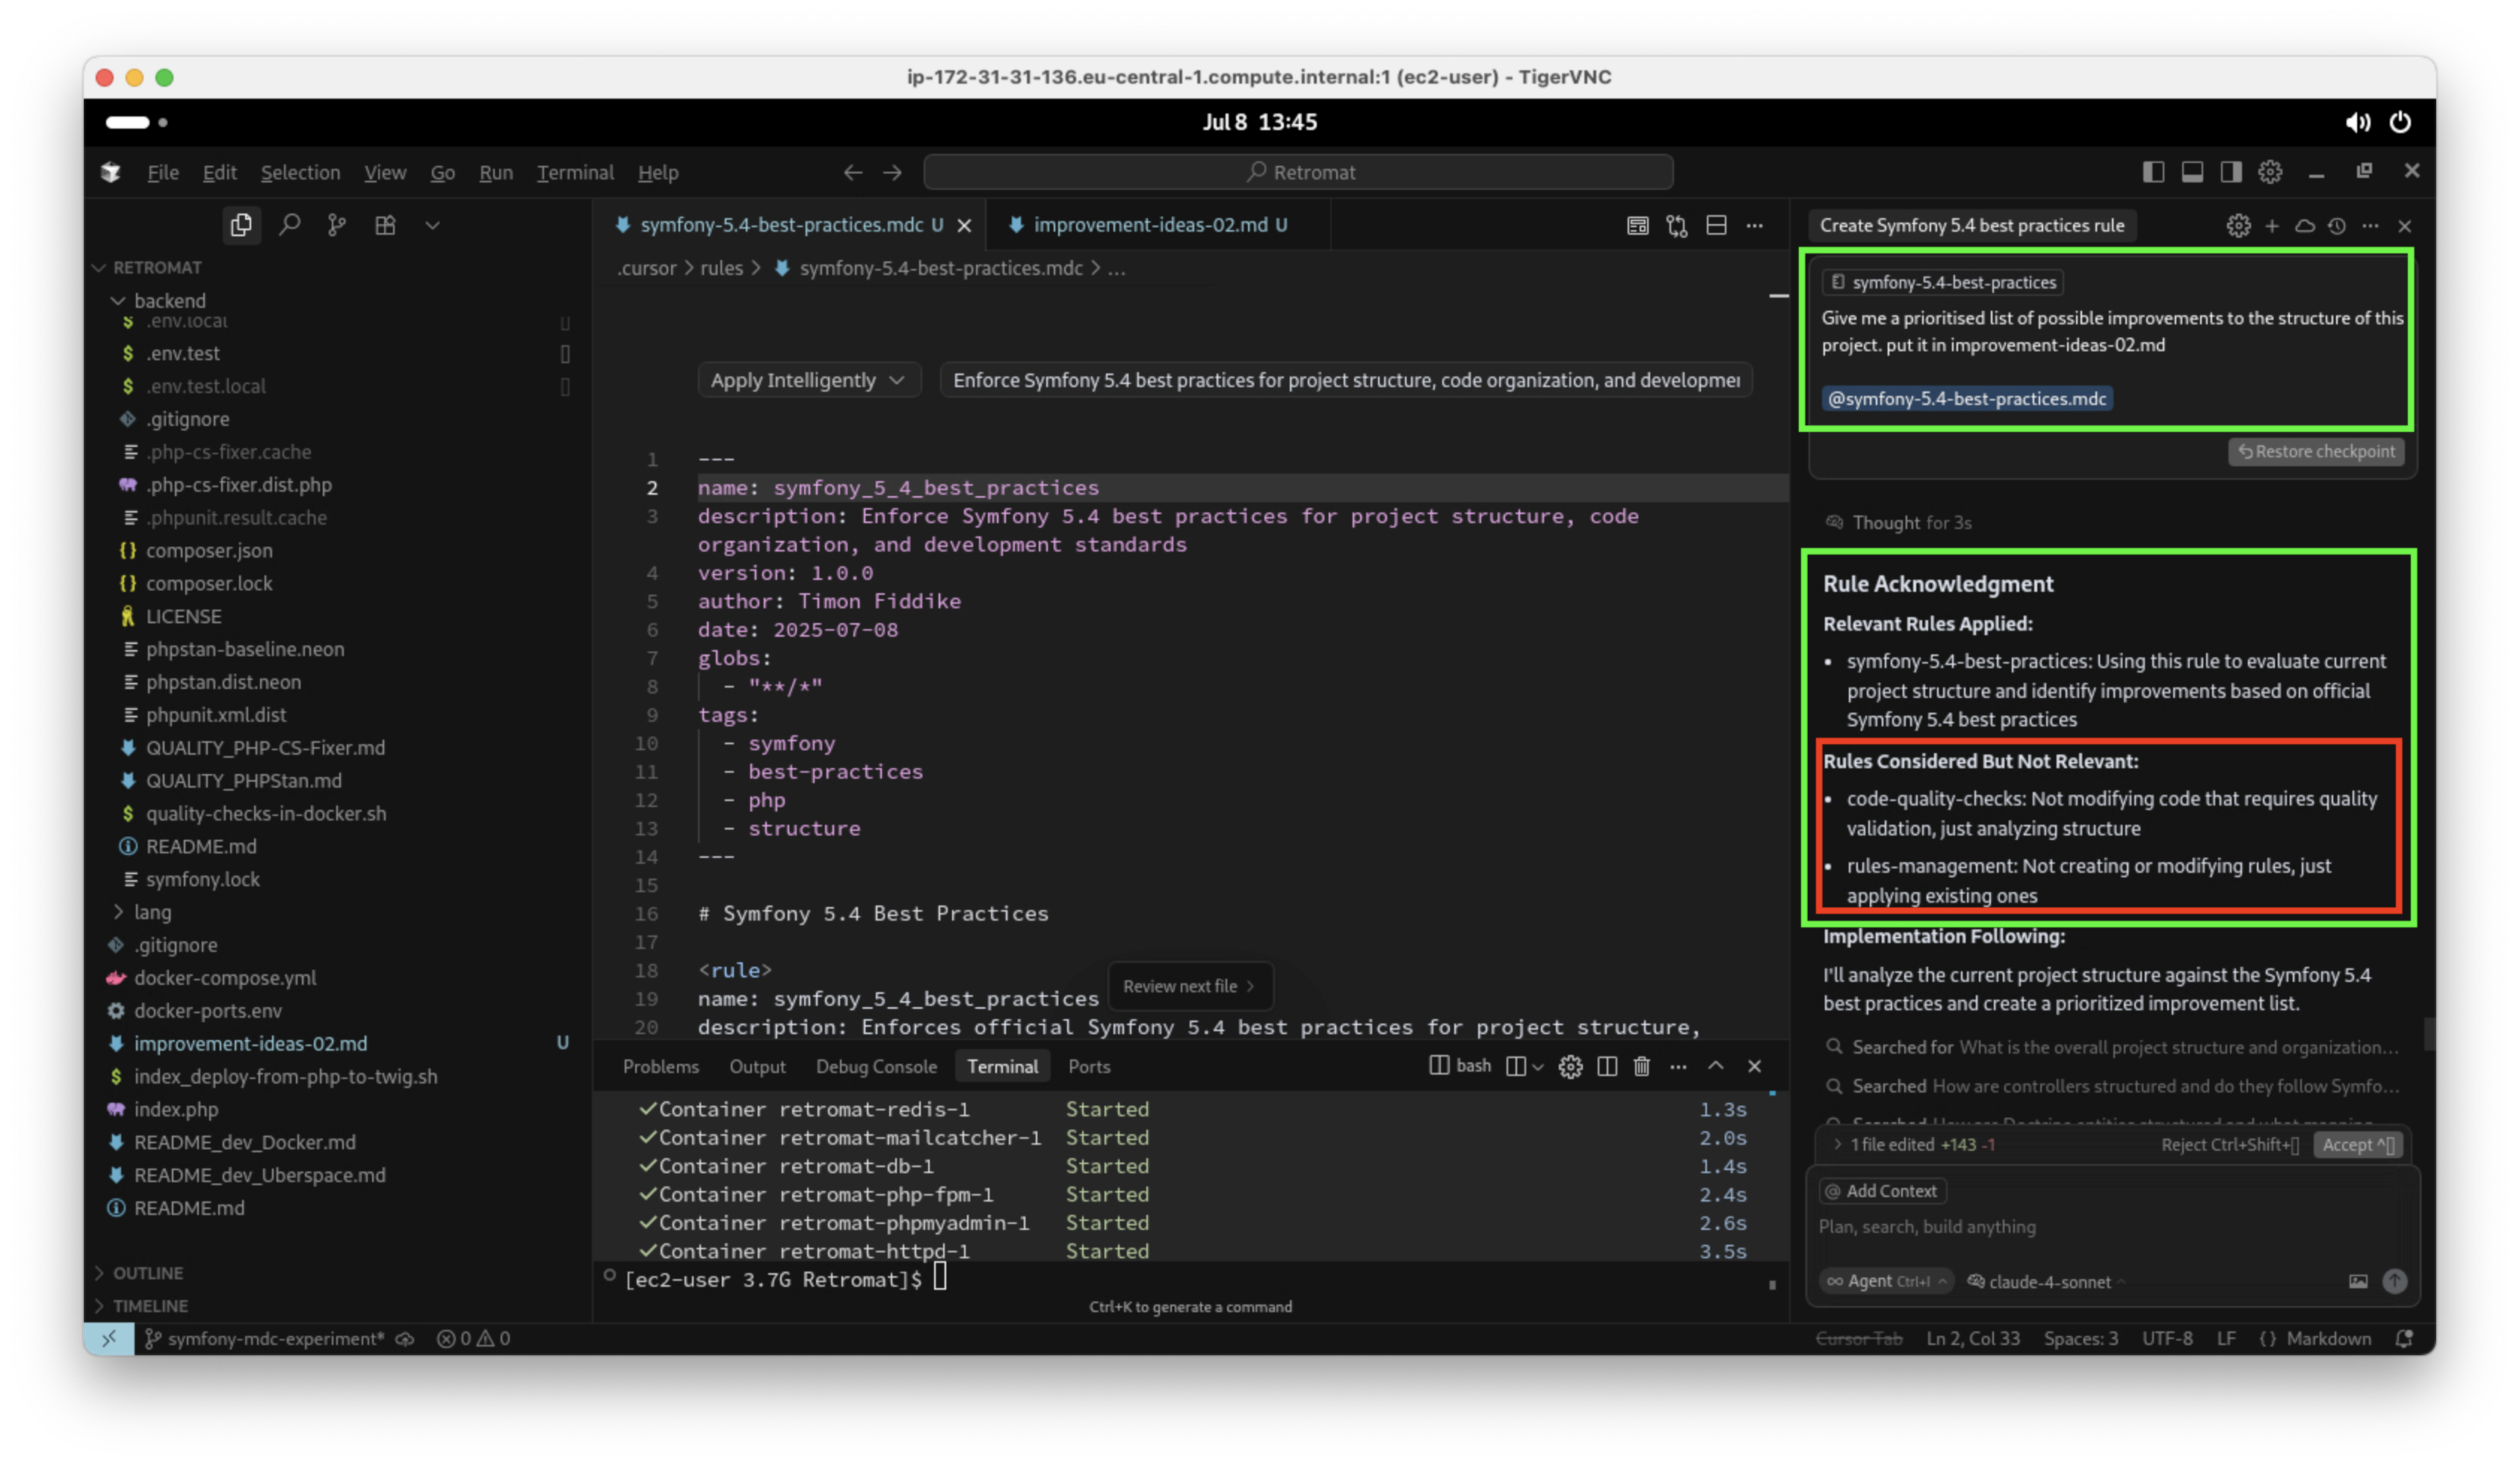The height and width of the screenshot is (1466, 2520).
Task: Switch to improvement-ideas-02.md tab
Action: coord(1150,225)
